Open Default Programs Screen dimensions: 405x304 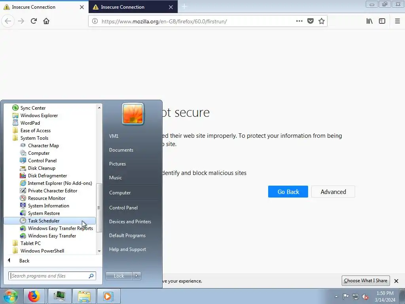[x=127, y=236]
